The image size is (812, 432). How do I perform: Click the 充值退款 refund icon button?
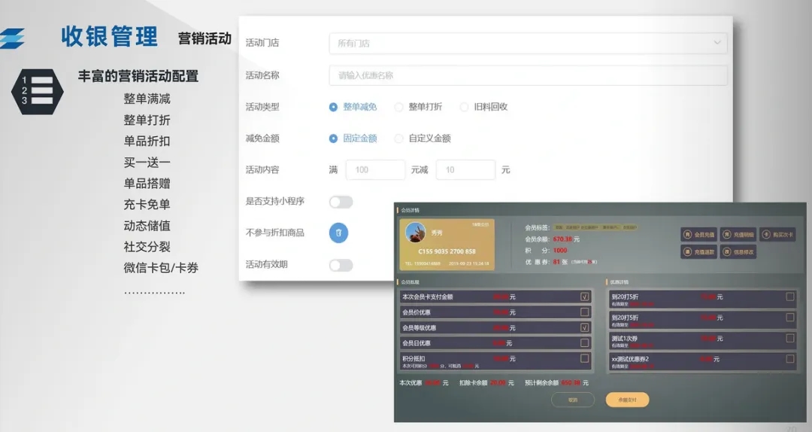point(698,252)
